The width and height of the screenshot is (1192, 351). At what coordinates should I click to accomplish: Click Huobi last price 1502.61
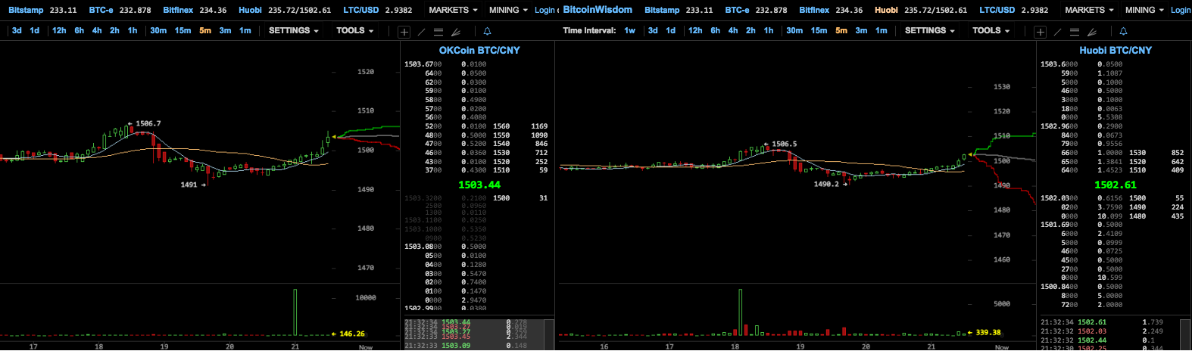point(1116,185)
